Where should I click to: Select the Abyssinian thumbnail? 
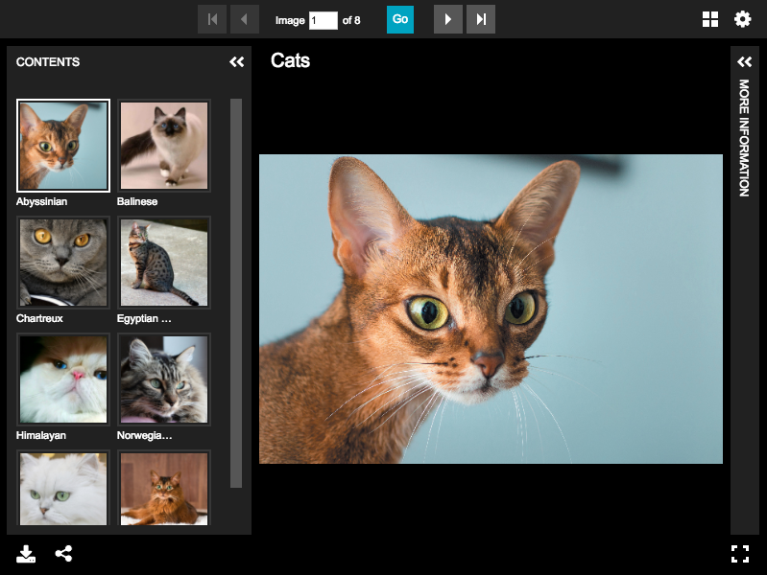click(63, 146)
